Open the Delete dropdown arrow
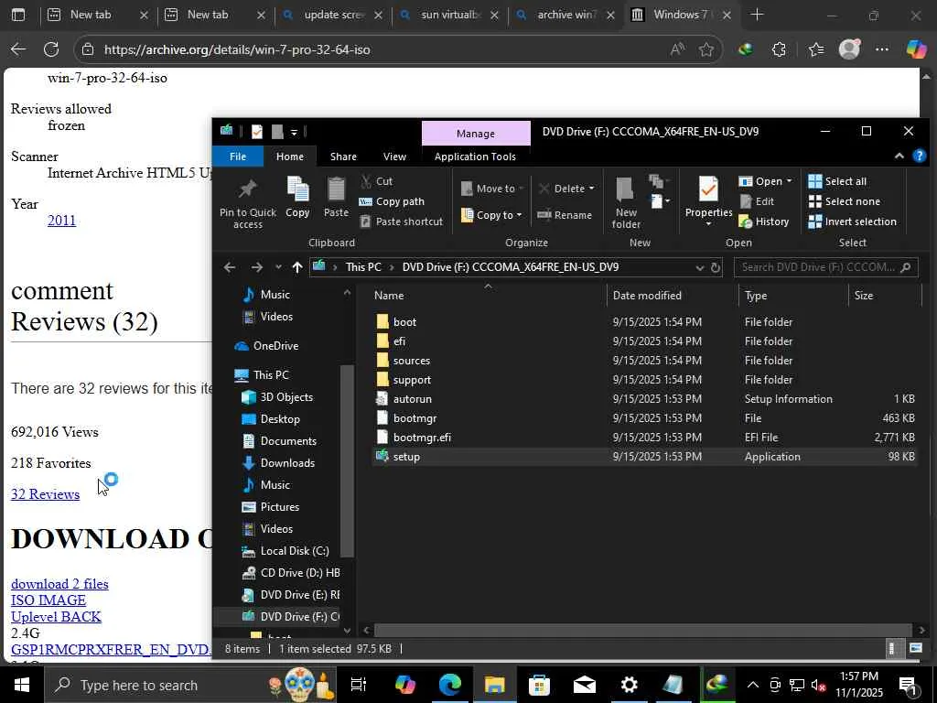 (592, 189)
